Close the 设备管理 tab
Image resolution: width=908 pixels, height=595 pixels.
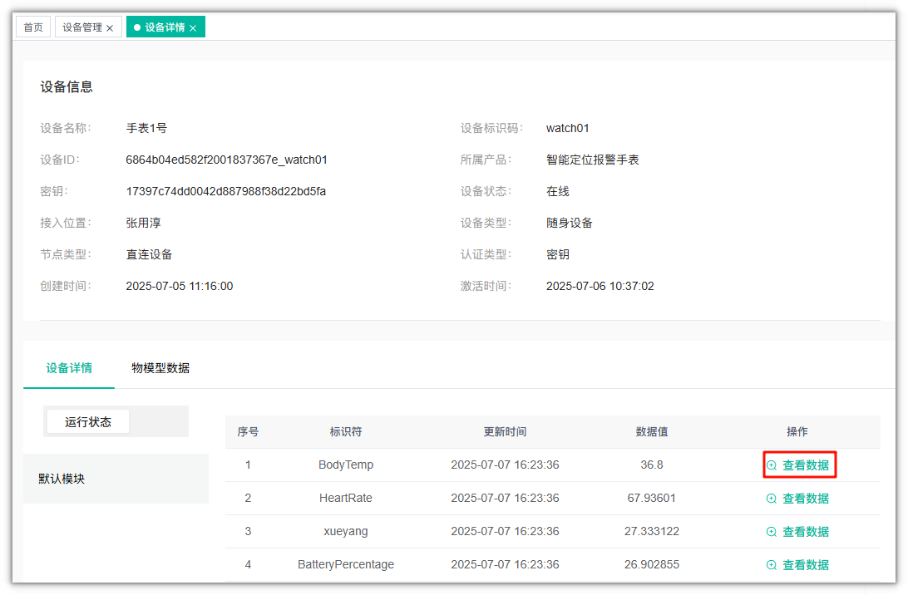point(110,27)
